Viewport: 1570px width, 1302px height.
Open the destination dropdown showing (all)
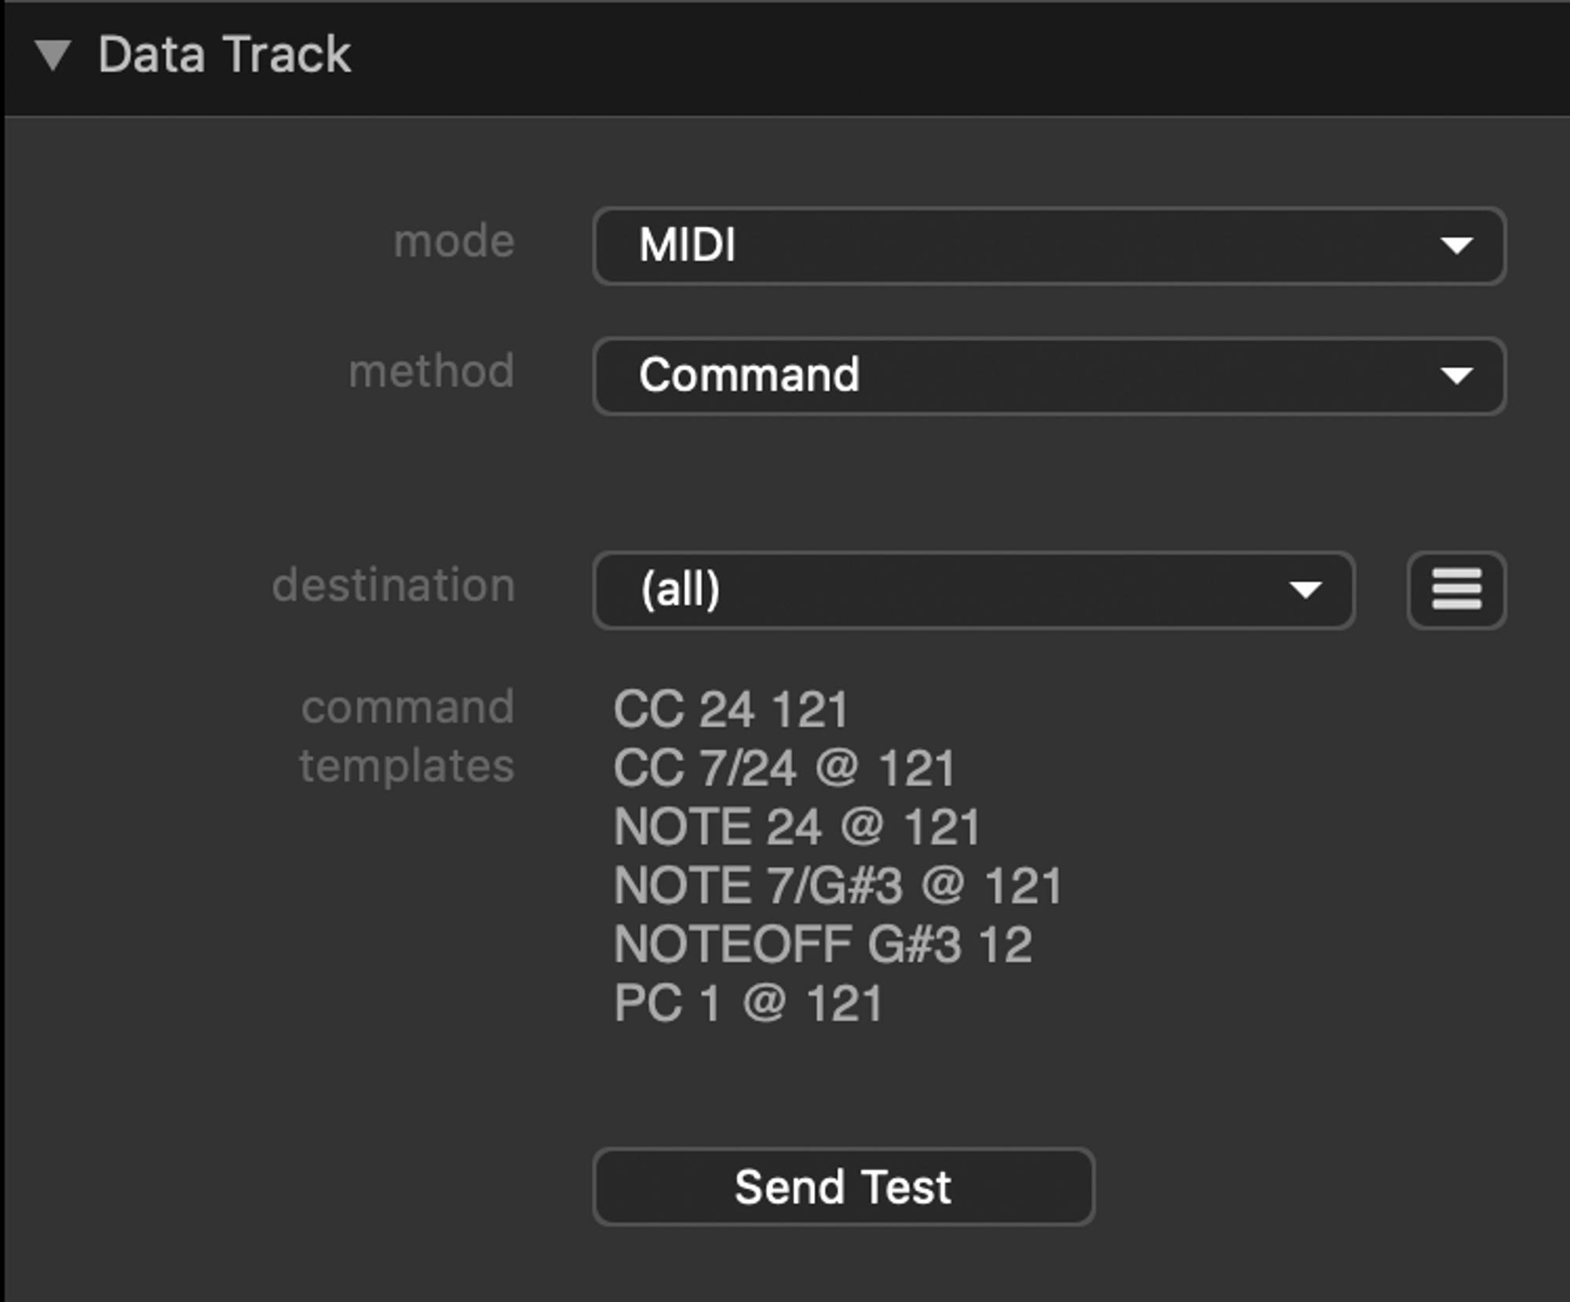(x=973, y=590)
